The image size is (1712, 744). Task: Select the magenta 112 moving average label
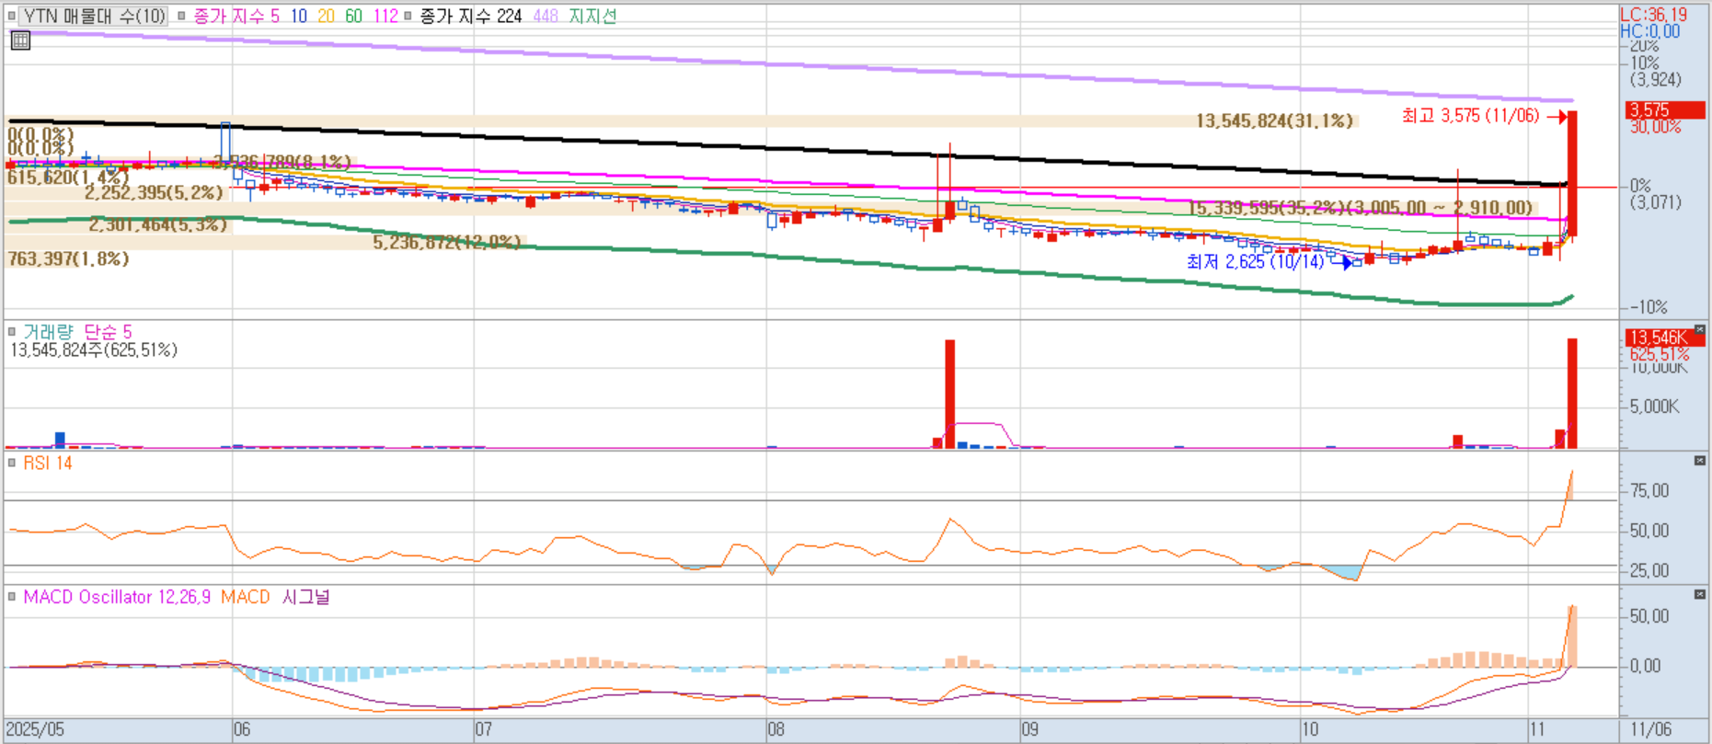tap(385, 16)
